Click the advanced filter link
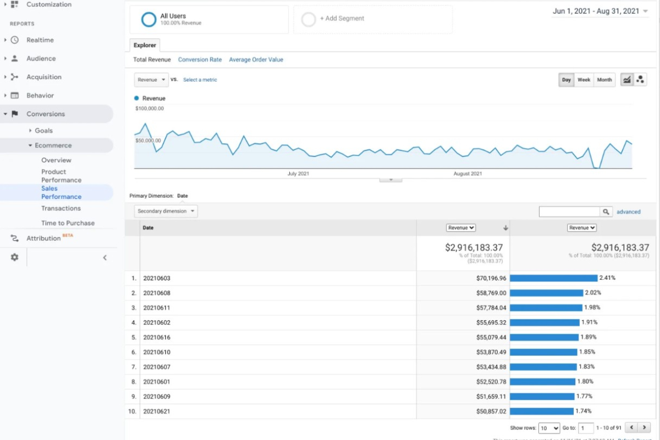660x440 pixels. [x=628, y=211]
